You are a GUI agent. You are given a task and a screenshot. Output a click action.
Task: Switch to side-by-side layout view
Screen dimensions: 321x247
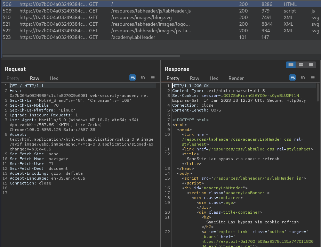pos(291,65)
